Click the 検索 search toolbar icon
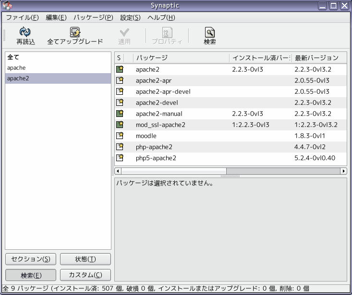Viewport: 352px width, 295px height. tap(210, 32)
